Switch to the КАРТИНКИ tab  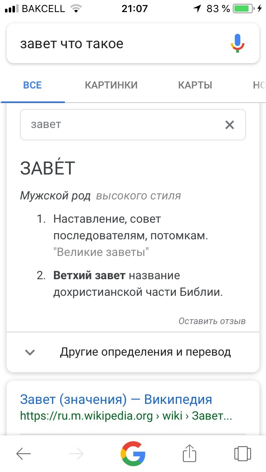click(111, 85)
